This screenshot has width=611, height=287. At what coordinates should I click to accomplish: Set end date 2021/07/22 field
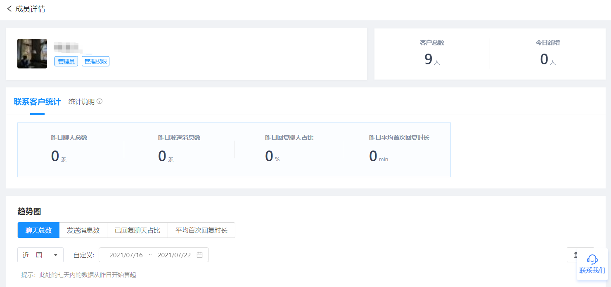click(x=174, y=255)
